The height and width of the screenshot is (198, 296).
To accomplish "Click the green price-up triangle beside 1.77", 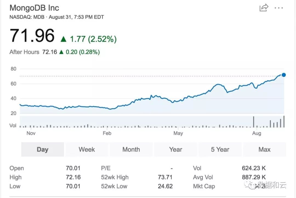I will (64, 39).
